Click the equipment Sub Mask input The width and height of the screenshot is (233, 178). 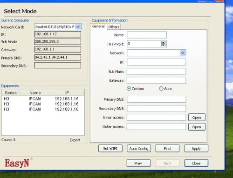pos(156,72)
